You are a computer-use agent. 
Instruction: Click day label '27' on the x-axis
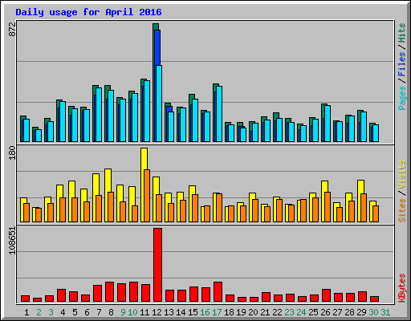337,312
